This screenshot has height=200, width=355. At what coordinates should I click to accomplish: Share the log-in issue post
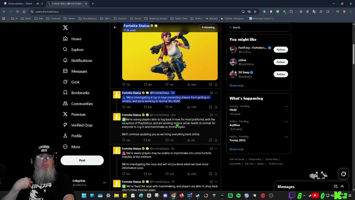216,107
